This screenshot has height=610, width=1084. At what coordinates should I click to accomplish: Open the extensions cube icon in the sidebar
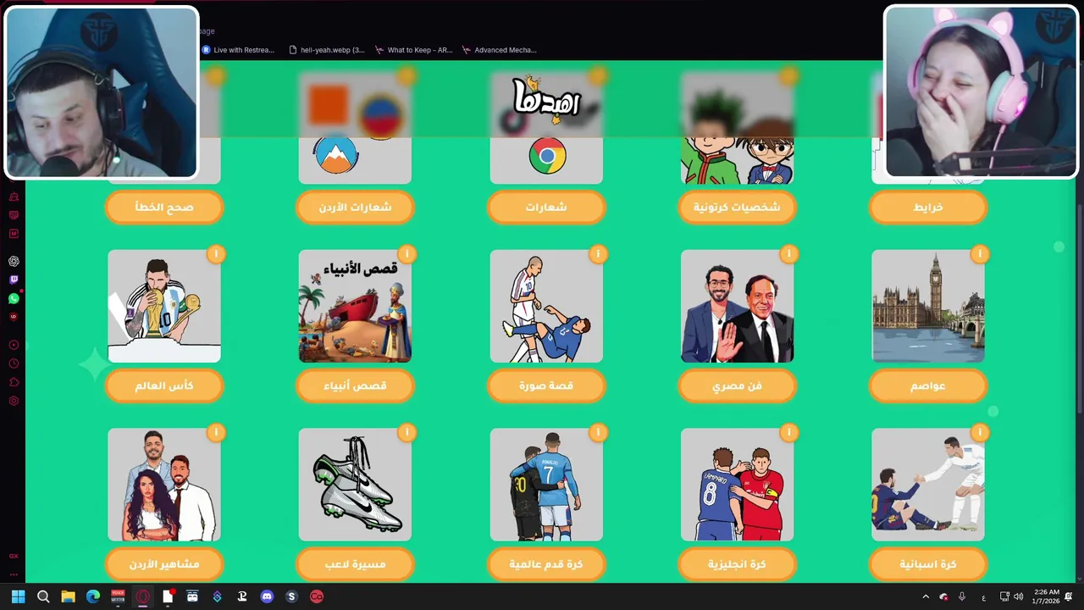(x=14, y=382)
